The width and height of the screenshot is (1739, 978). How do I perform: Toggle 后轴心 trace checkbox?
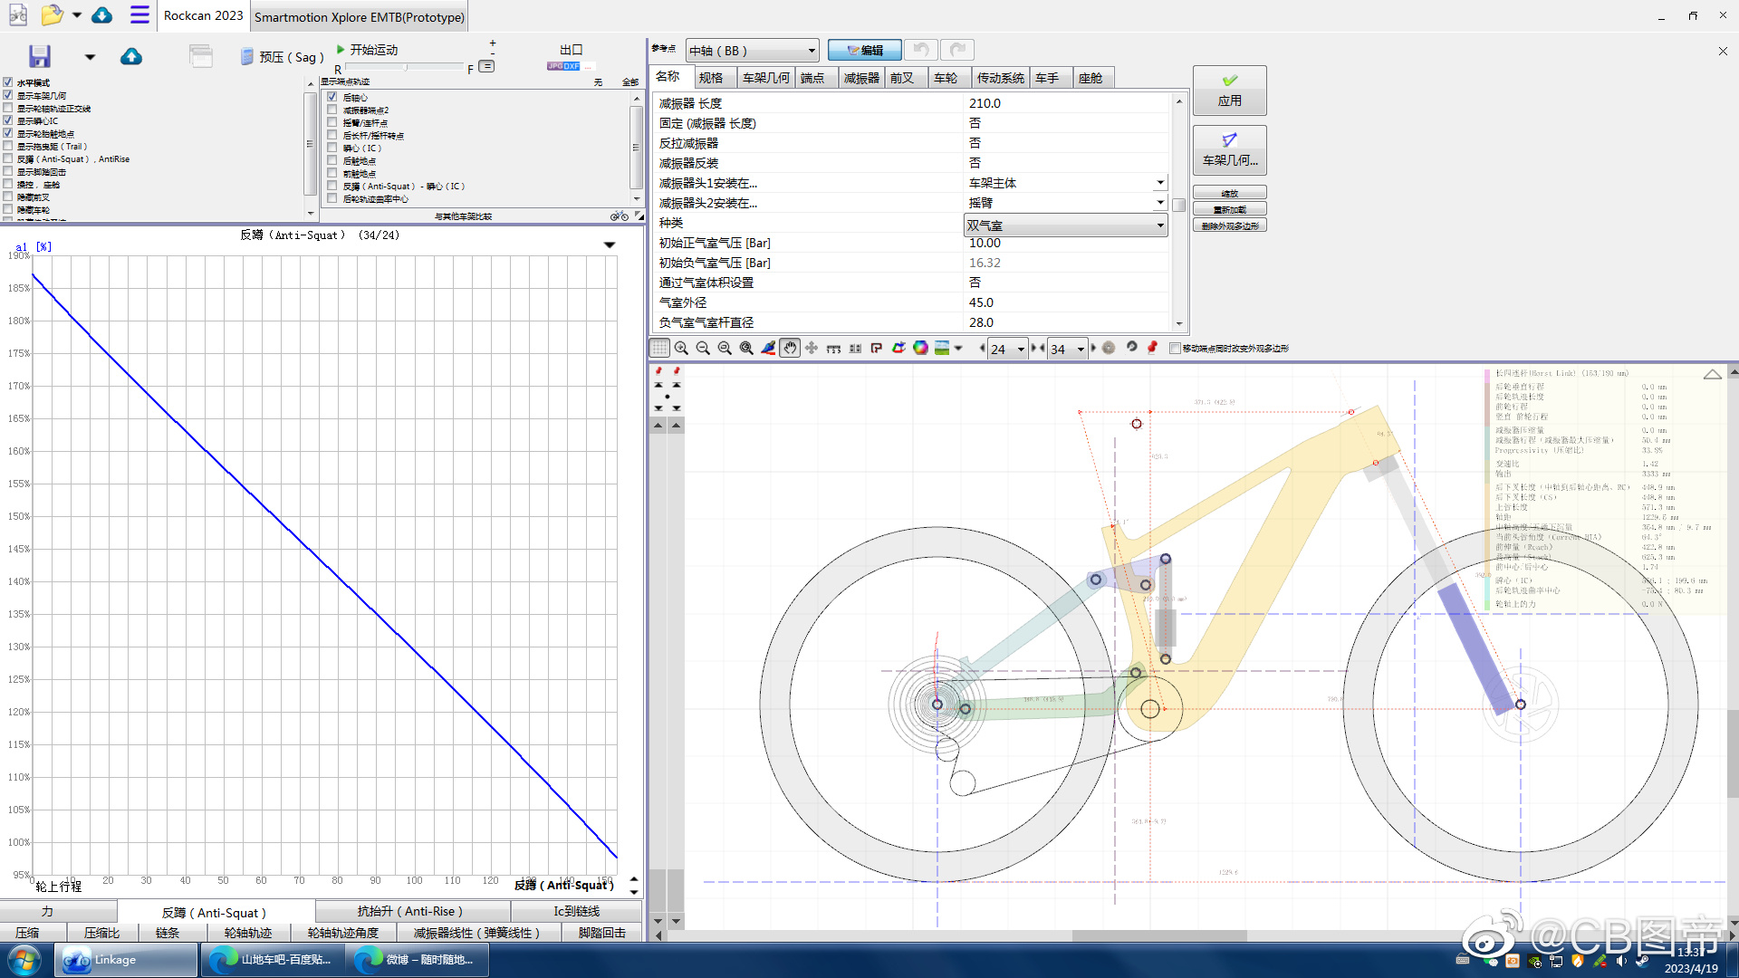click(332, 97)
